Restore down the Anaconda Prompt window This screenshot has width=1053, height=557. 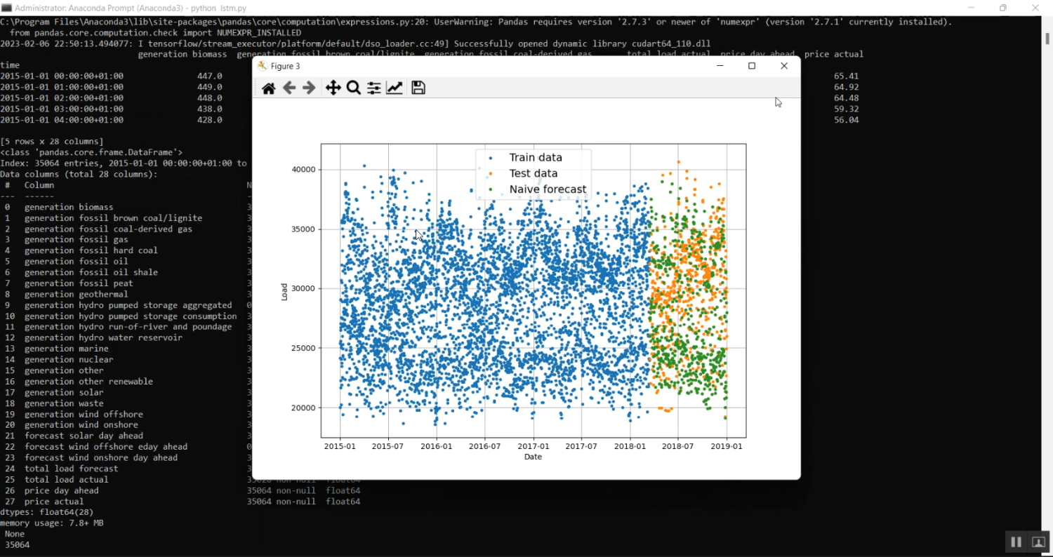pos(1004,8)
